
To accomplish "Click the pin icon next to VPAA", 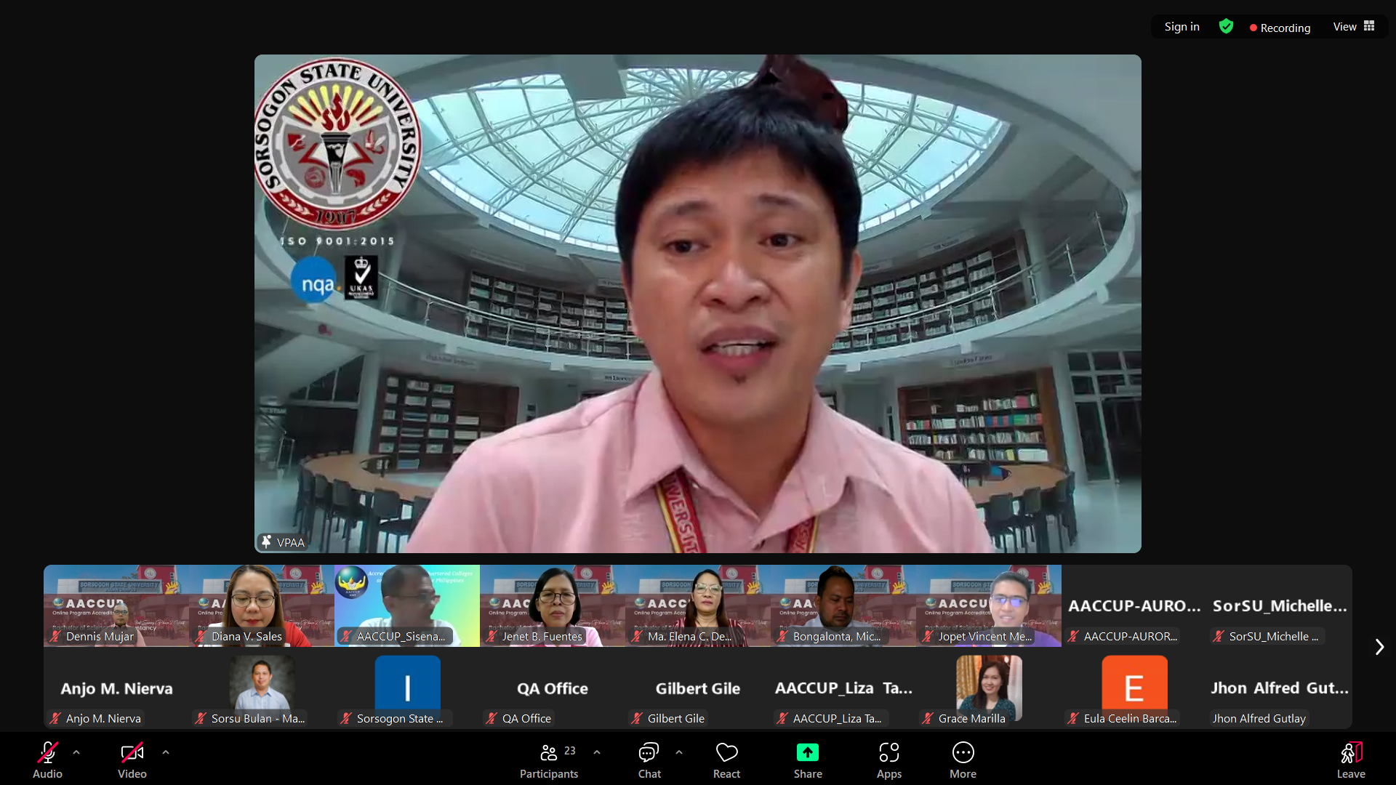I will 266,542.
